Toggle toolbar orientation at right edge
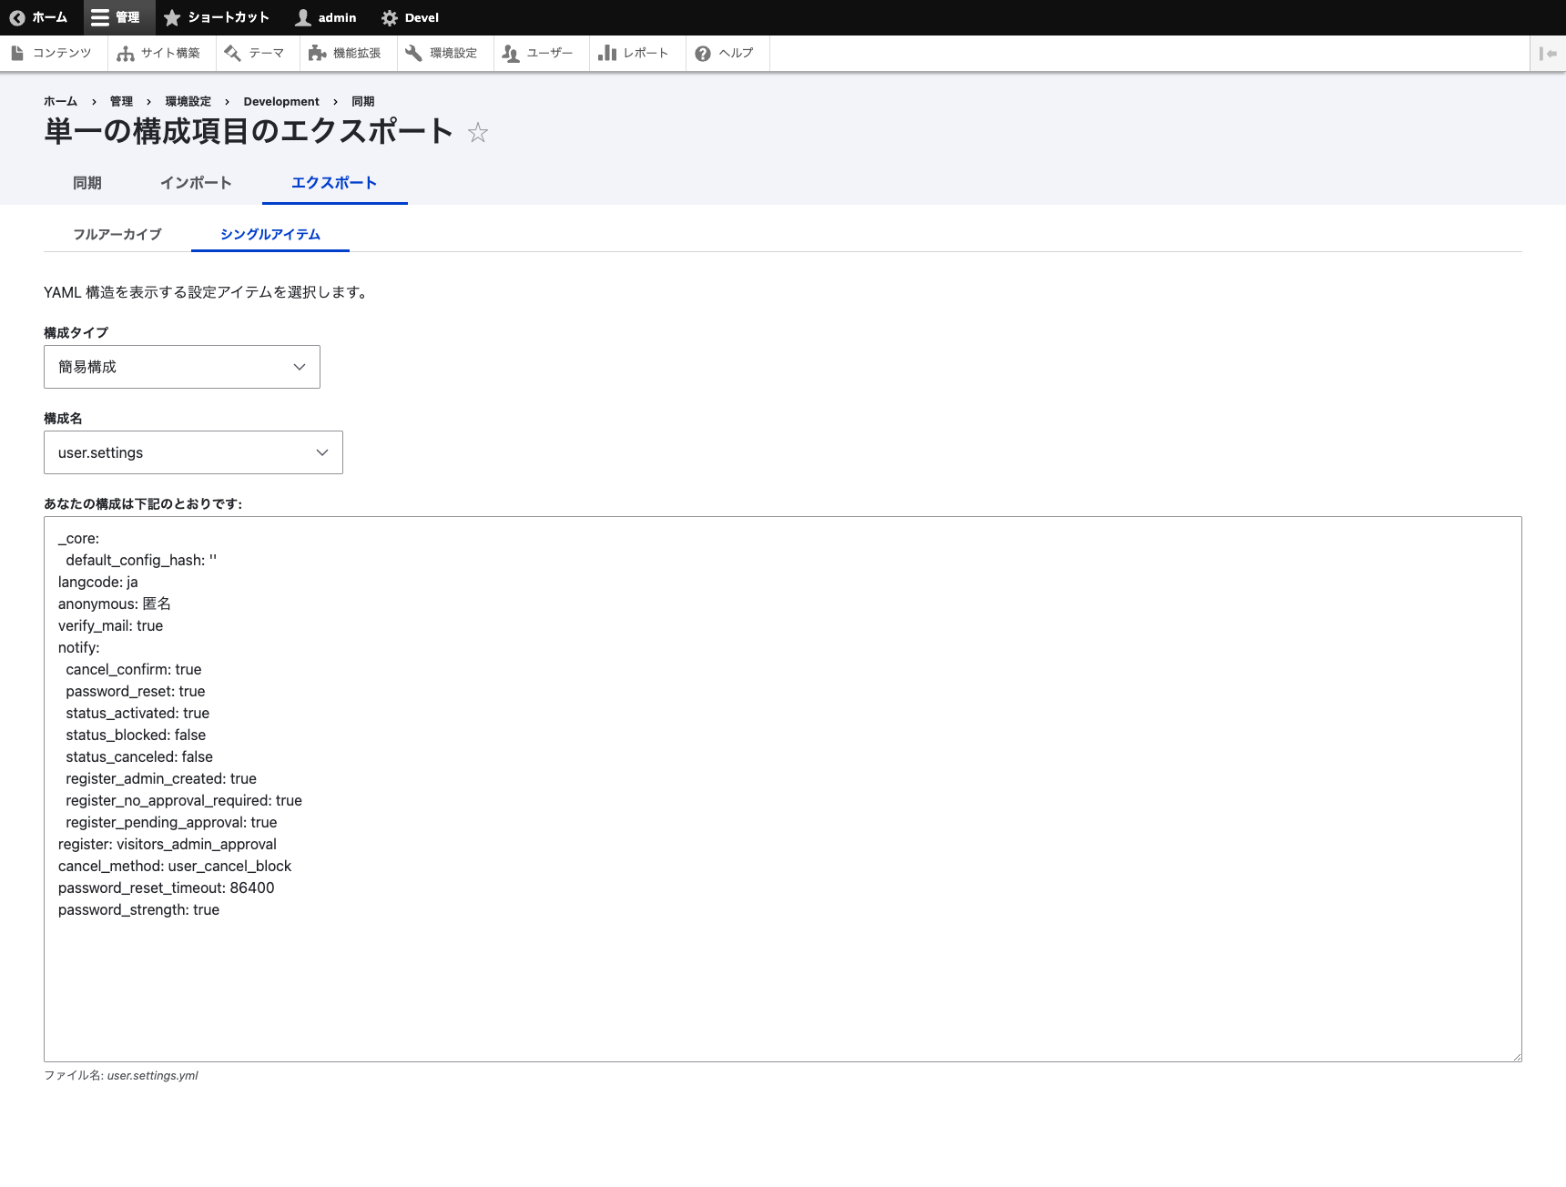1566x1187 pixels. (1547, 54)
